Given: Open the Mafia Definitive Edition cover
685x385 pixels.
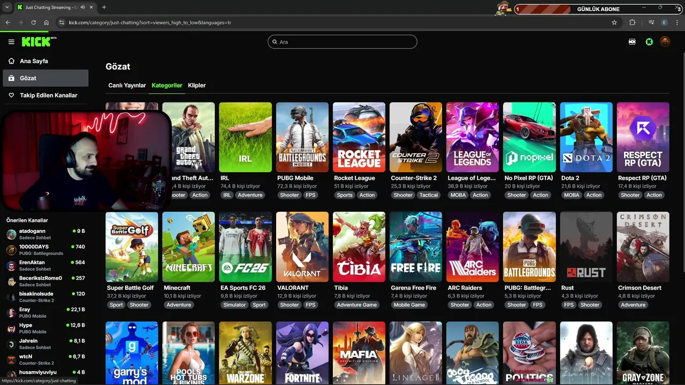Looking at the screenshot, I should point(359,353).
